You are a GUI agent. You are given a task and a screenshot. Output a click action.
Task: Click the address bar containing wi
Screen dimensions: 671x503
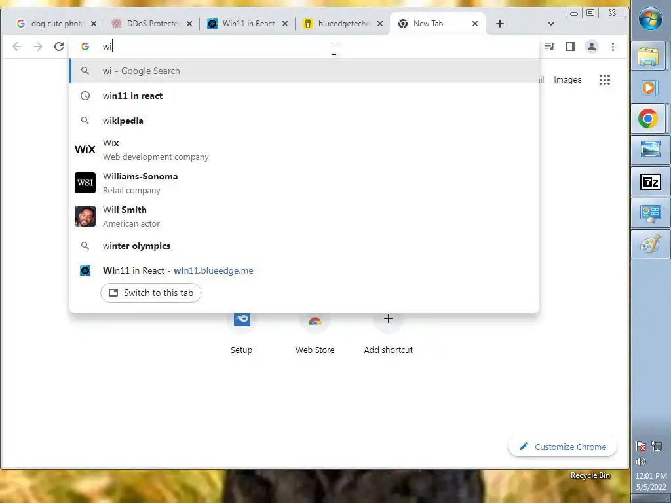304,47
